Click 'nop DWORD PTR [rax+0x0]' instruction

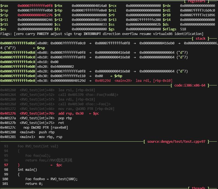click(x=46, y=128)
